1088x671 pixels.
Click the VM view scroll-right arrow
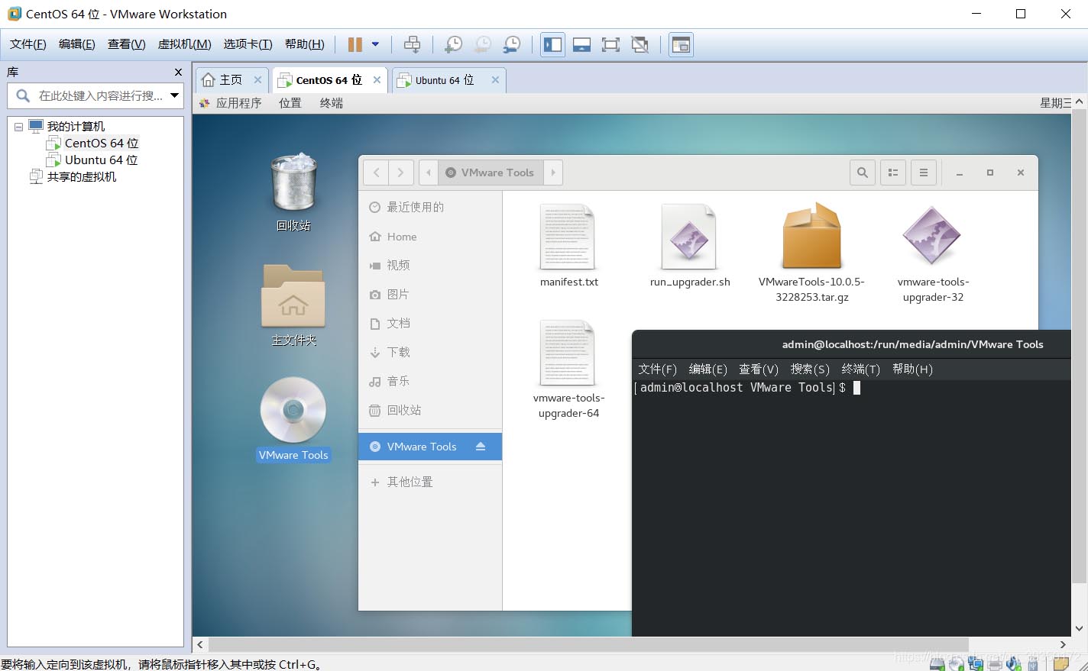(1063, 644)
